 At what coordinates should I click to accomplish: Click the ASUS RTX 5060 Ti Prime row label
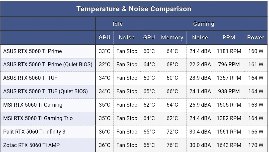[32, 51]
